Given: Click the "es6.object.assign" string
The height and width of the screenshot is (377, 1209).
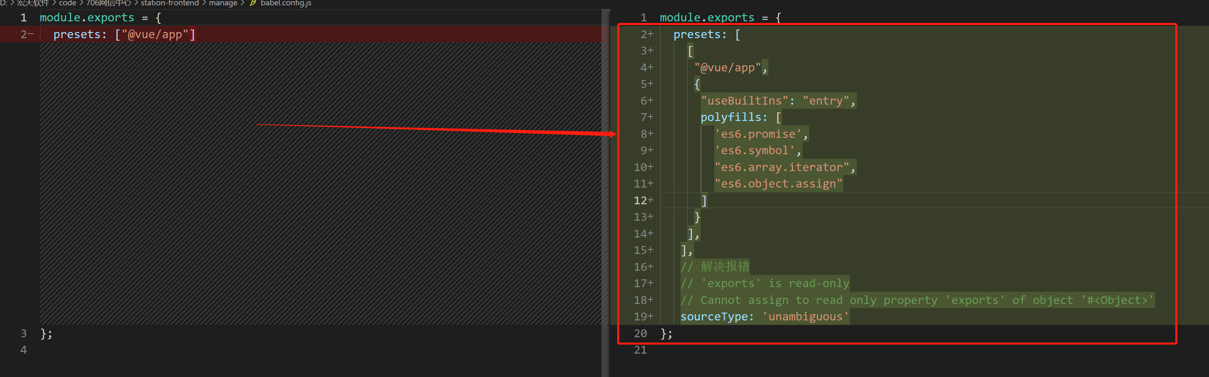Looking at the screenshot, I should [x=778, y=184].
